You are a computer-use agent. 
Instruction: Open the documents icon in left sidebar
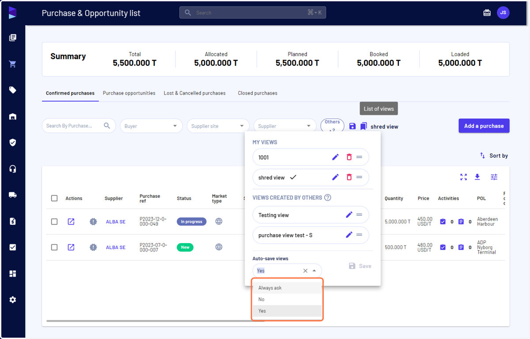[x=12, y=38]
